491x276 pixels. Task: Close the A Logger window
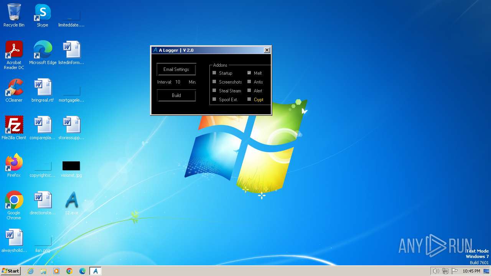[267, 50]
